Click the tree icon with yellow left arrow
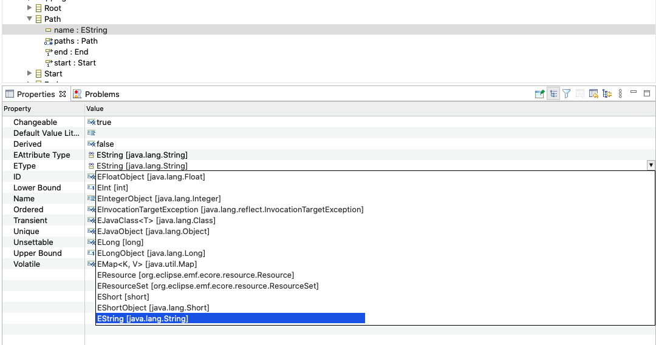This screenshot has height=345, width=656. coord(607,94)
